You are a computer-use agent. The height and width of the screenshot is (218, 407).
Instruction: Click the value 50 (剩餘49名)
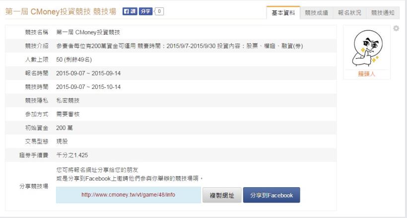(x=74, y=60)
